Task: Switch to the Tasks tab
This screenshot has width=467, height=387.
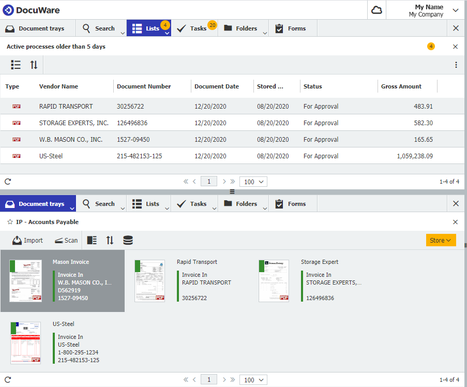Action: [x=194, y=28]
